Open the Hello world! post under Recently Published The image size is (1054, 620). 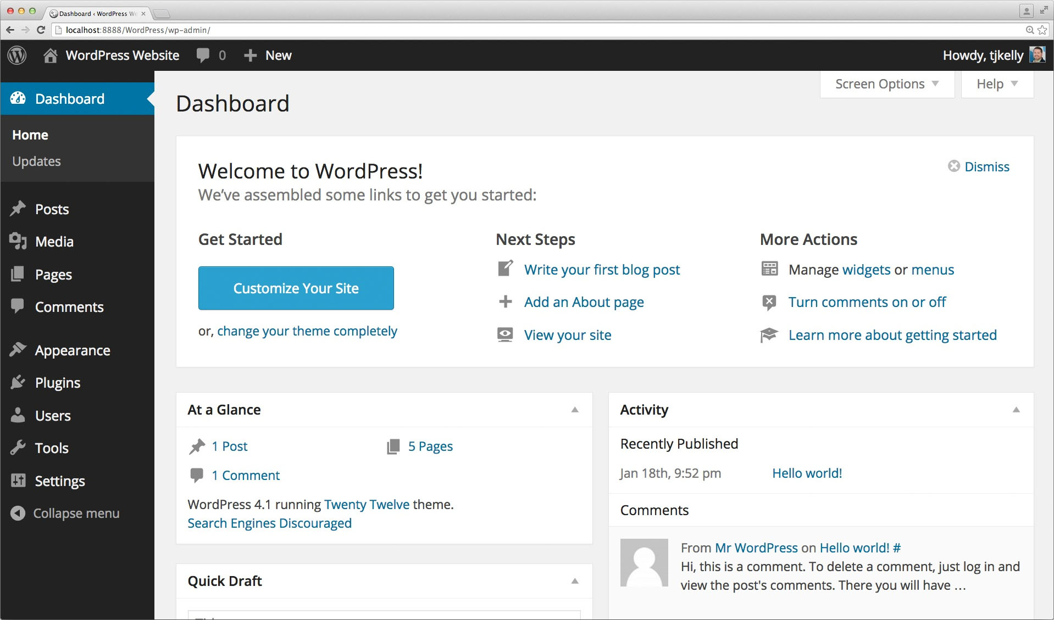(x=807, y=473)
